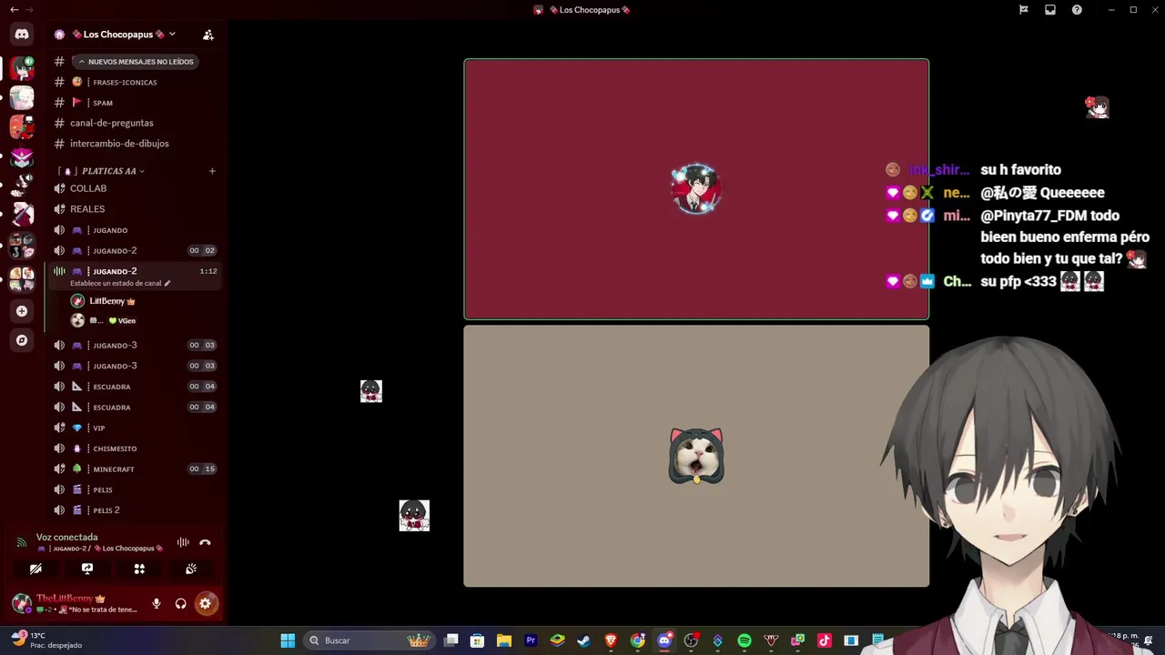Toggle the camera on in voice panel
Viewport: 1165px width, 655px height.
35,569
